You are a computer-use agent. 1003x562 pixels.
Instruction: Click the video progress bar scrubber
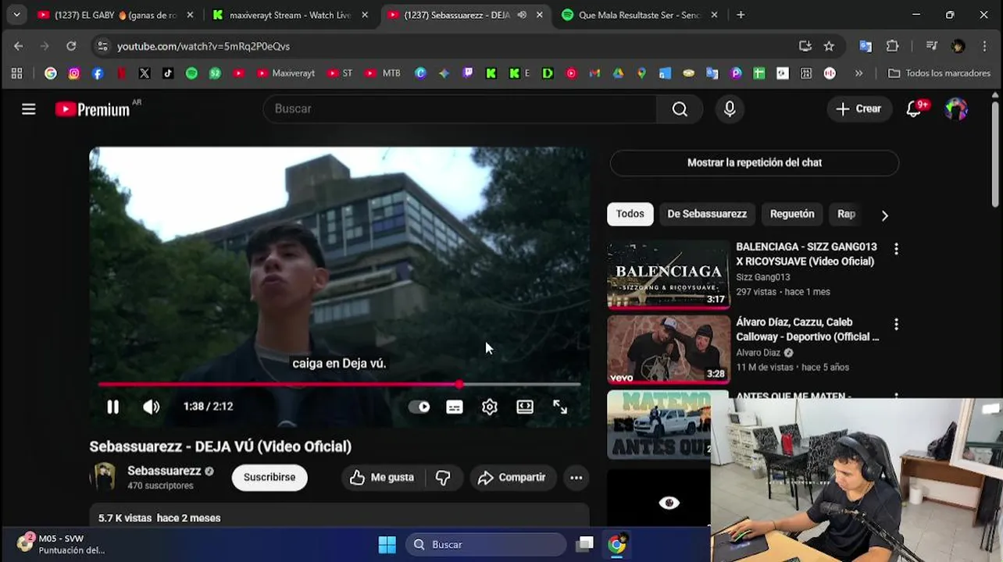(459, 384)
